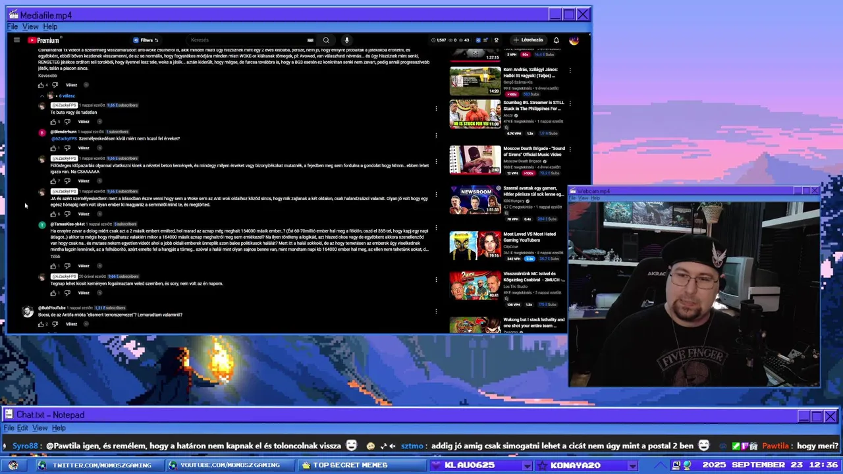Like the 'Te buta vagy és tudatlan' comment
The width and height of the screenshot is (843, 474).
pyautogui.click(x=53, y=122)
